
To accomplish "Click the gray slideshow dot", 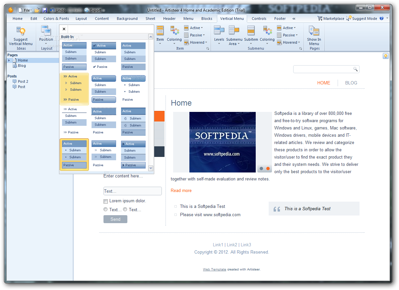I will (x=261, y=169).
